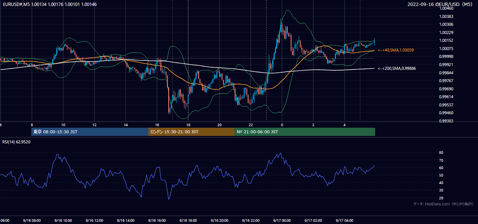The image size is (478, 224).
Task: Click the 9/16 08:00 bottom time label
Action: tap(32, 221)
